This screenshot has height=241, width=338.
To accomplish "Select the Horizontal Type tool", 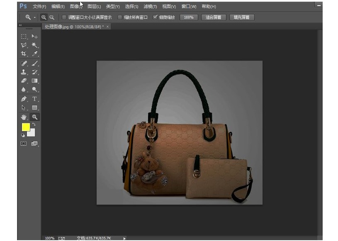I will pyautogui.click(x=35, y=99).
